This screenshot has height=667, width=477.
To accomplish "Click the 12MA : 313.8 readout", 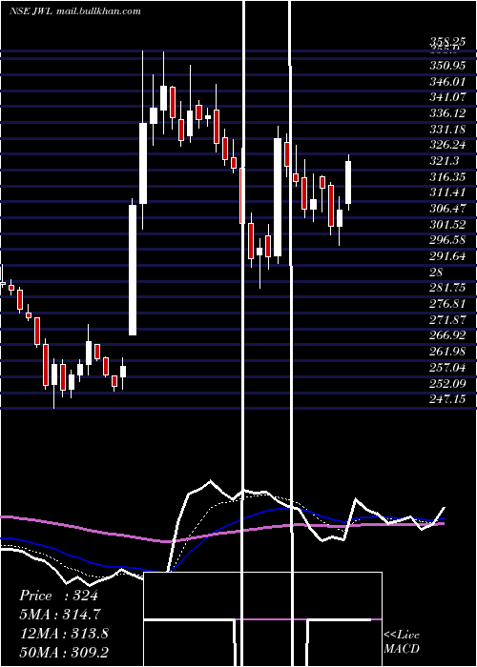I will pos(64,634).
